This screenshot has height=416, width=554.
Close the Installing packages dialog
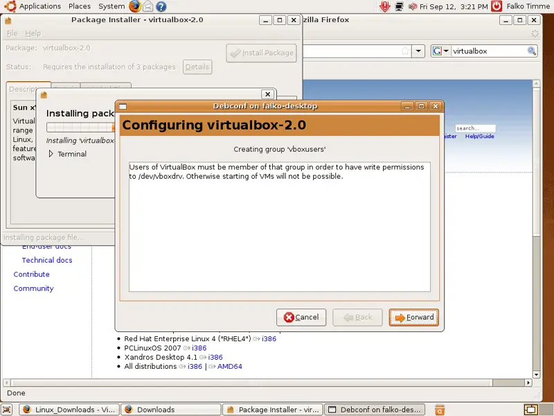268,94
